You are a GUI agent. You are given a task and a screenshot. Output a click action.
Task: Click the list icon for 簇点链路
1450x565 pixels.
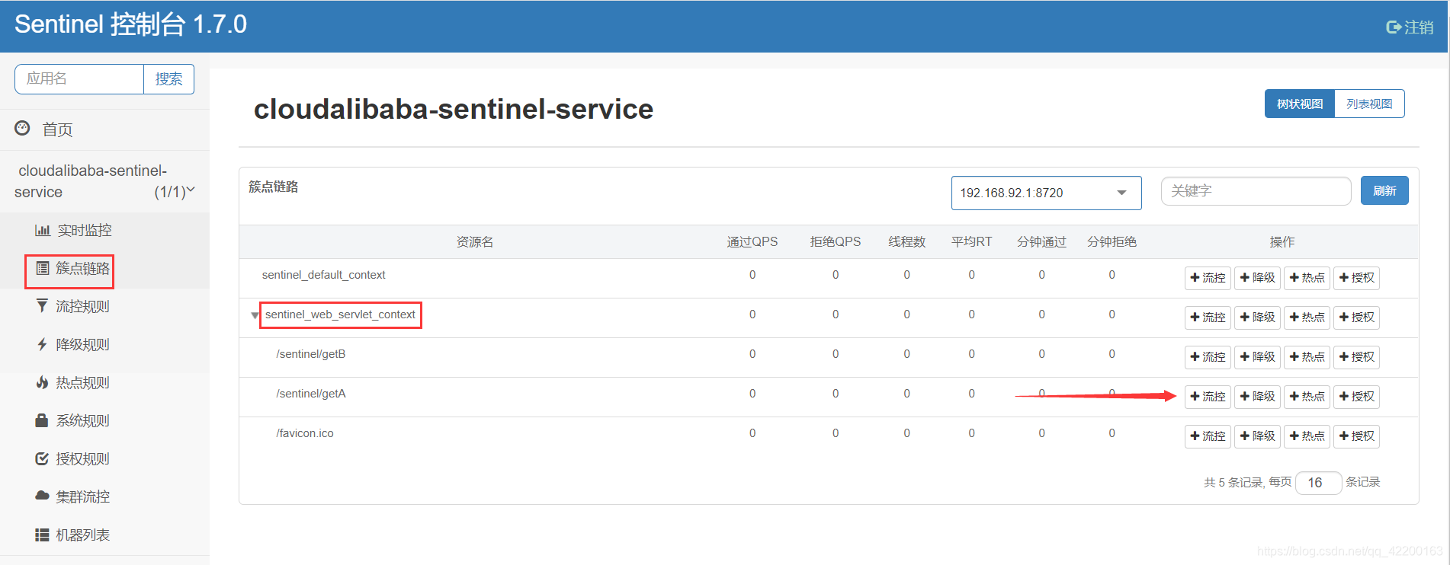click(43, 268)
